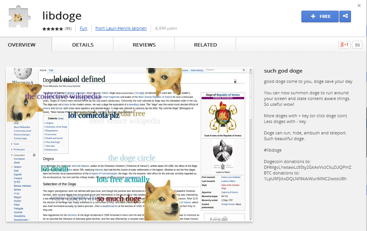Click the 89 count beside +1
This screenshot has height=231, width=367.
coord(357,45)
